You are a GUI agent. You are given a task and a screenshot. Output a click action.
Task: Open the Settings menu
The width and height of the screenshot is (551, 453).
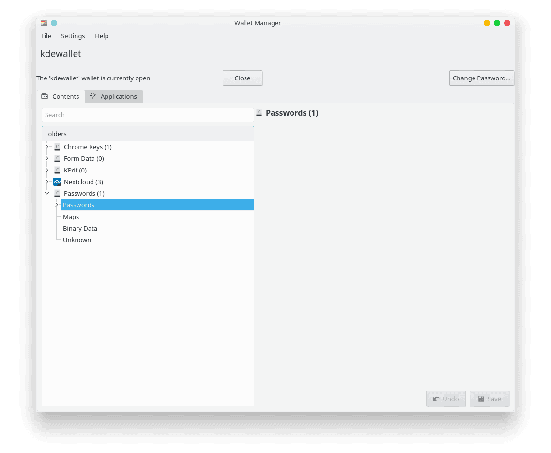73,36
